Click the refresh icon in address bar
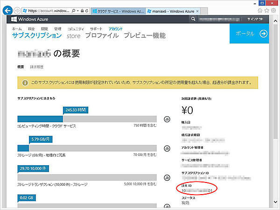 (87, 10)
